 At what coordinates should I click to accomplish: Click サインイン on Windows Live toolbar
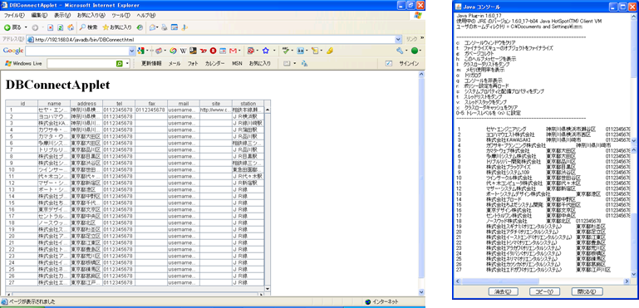pos(409,64)
